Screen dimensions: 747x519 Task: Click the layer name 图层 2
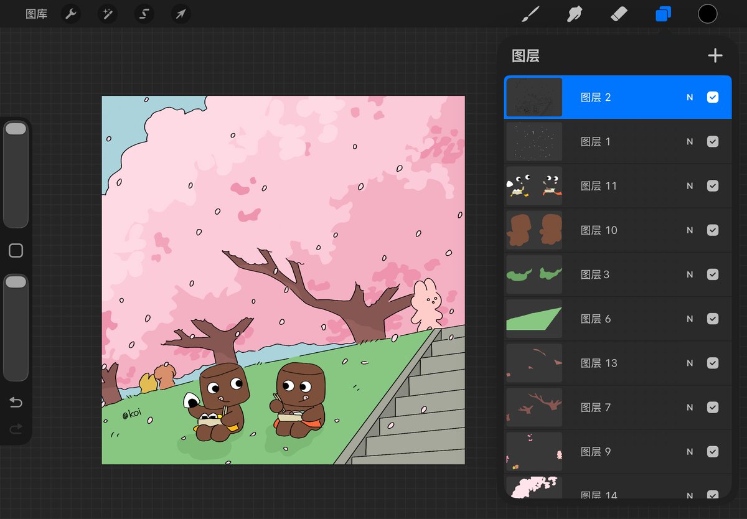(596, 97)
